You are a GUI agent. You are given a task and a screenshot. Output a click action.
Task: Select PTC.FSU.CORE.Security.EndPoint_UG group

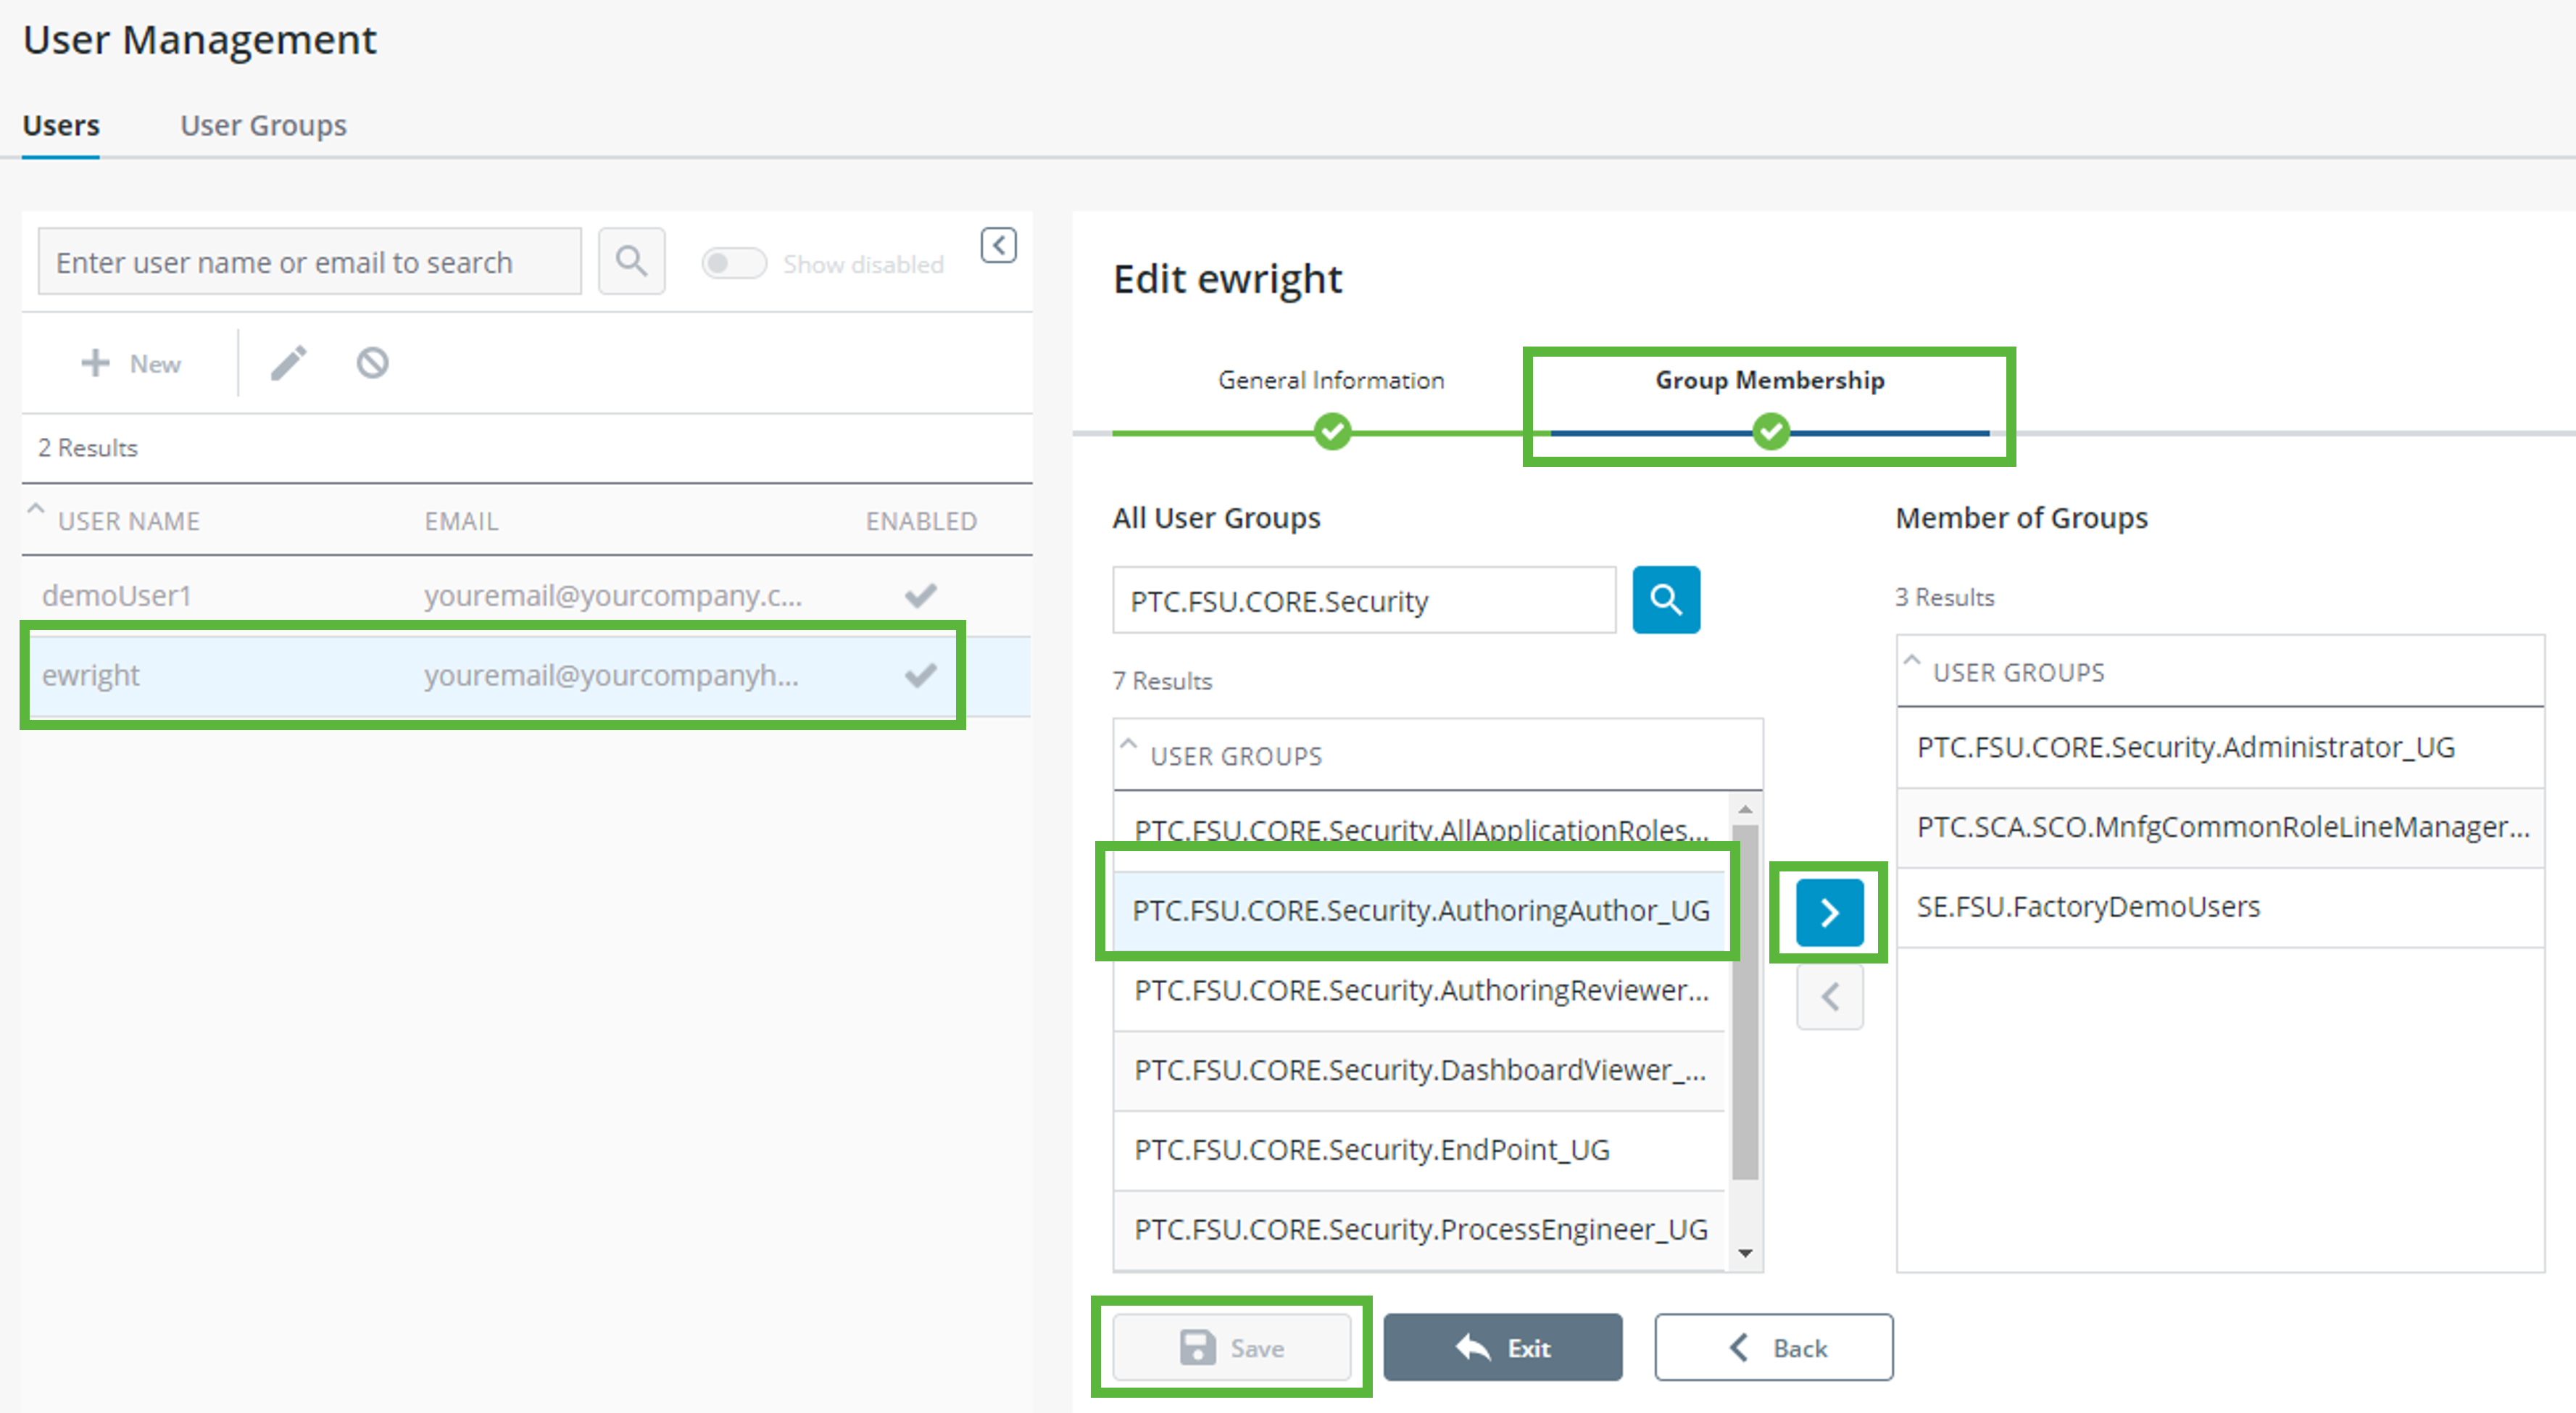[x=1419, y=1150]
